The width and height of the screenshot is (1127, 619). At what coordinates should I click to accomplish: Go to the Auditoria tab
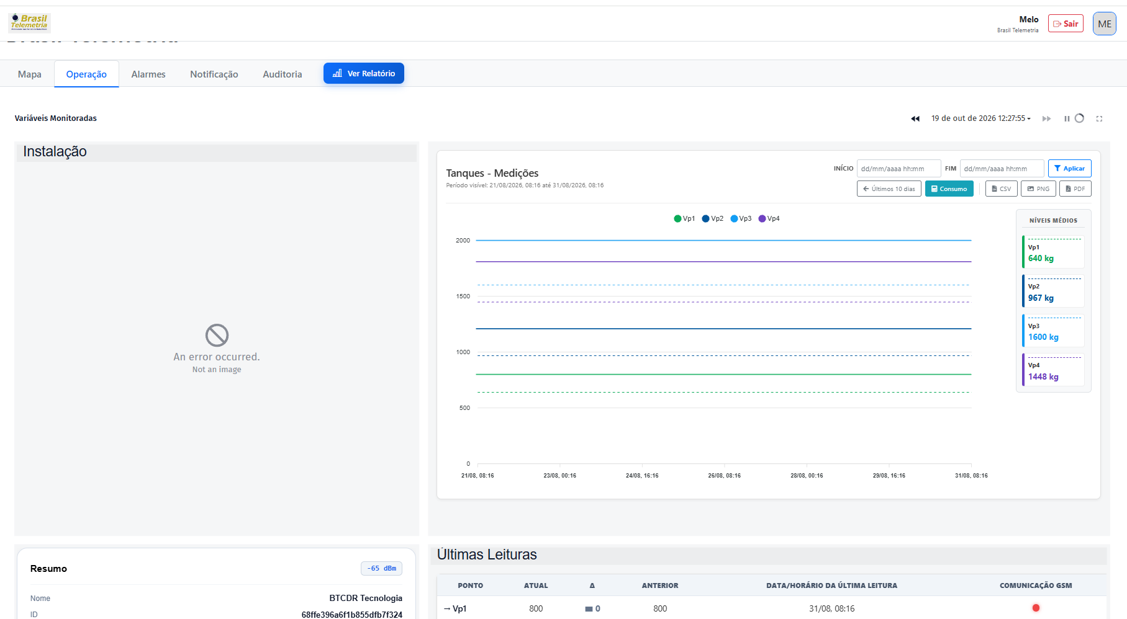pos(283,74)
